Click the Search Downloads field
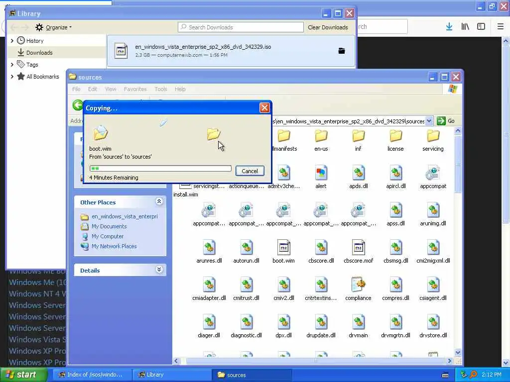The image size is (510, 382). tap(241, 27)
